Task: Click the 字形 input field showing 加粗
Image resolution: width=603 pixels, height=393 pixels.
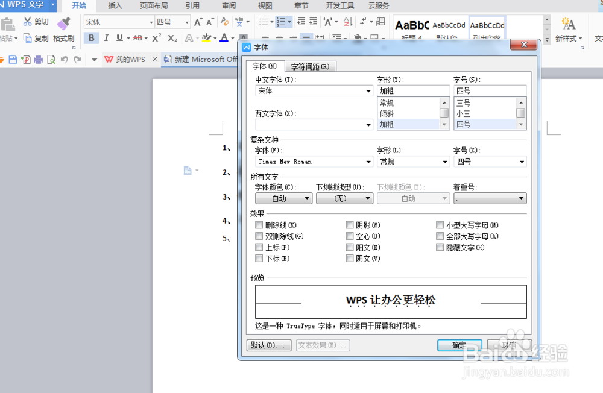Action: [x=413, y=91]
